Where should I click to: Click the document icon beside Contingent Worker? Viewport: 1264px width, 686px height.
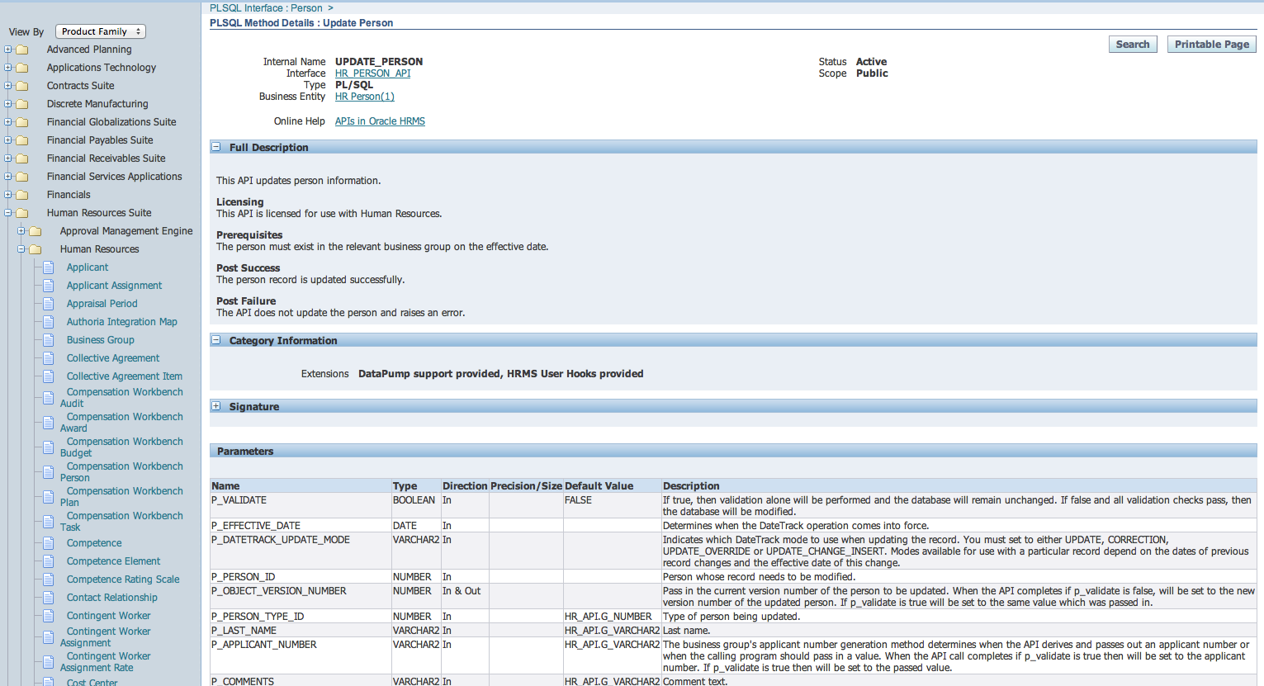coord(47,615)
